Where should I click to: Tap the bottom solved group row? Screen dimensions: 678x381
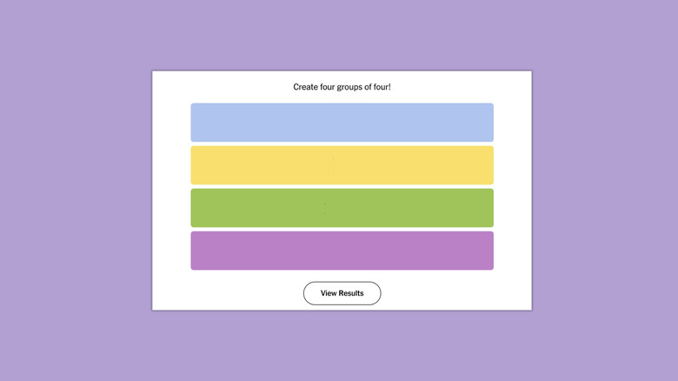pos(342,251)
